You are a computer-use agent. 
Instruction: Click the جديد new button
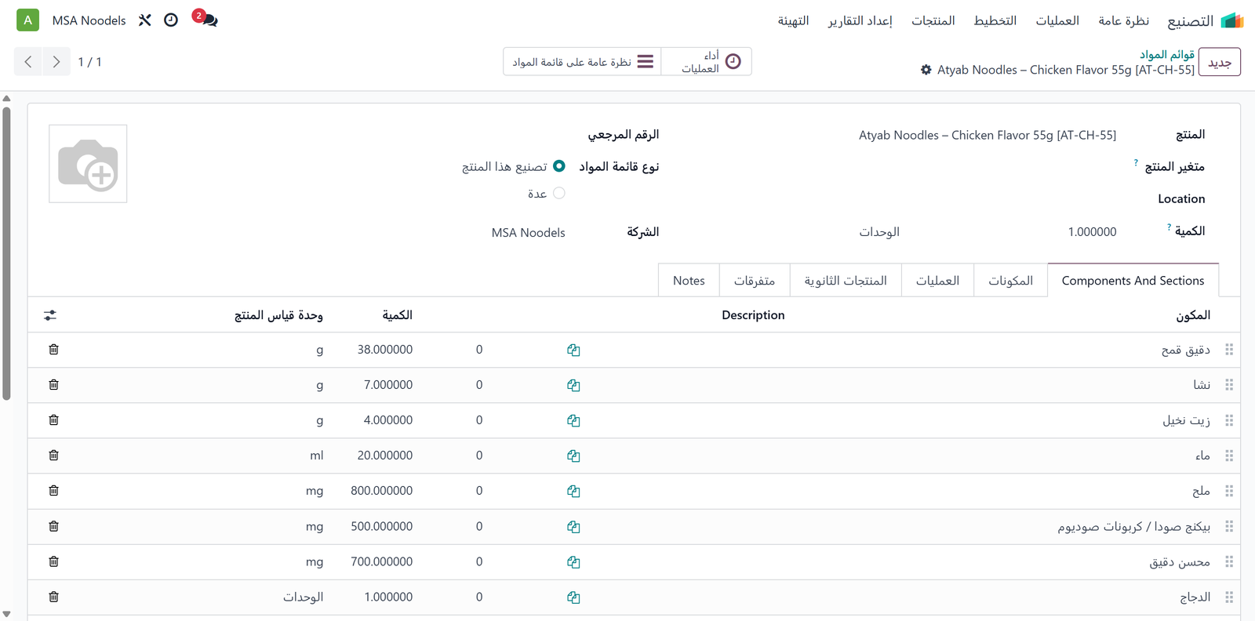point(1220,62)
